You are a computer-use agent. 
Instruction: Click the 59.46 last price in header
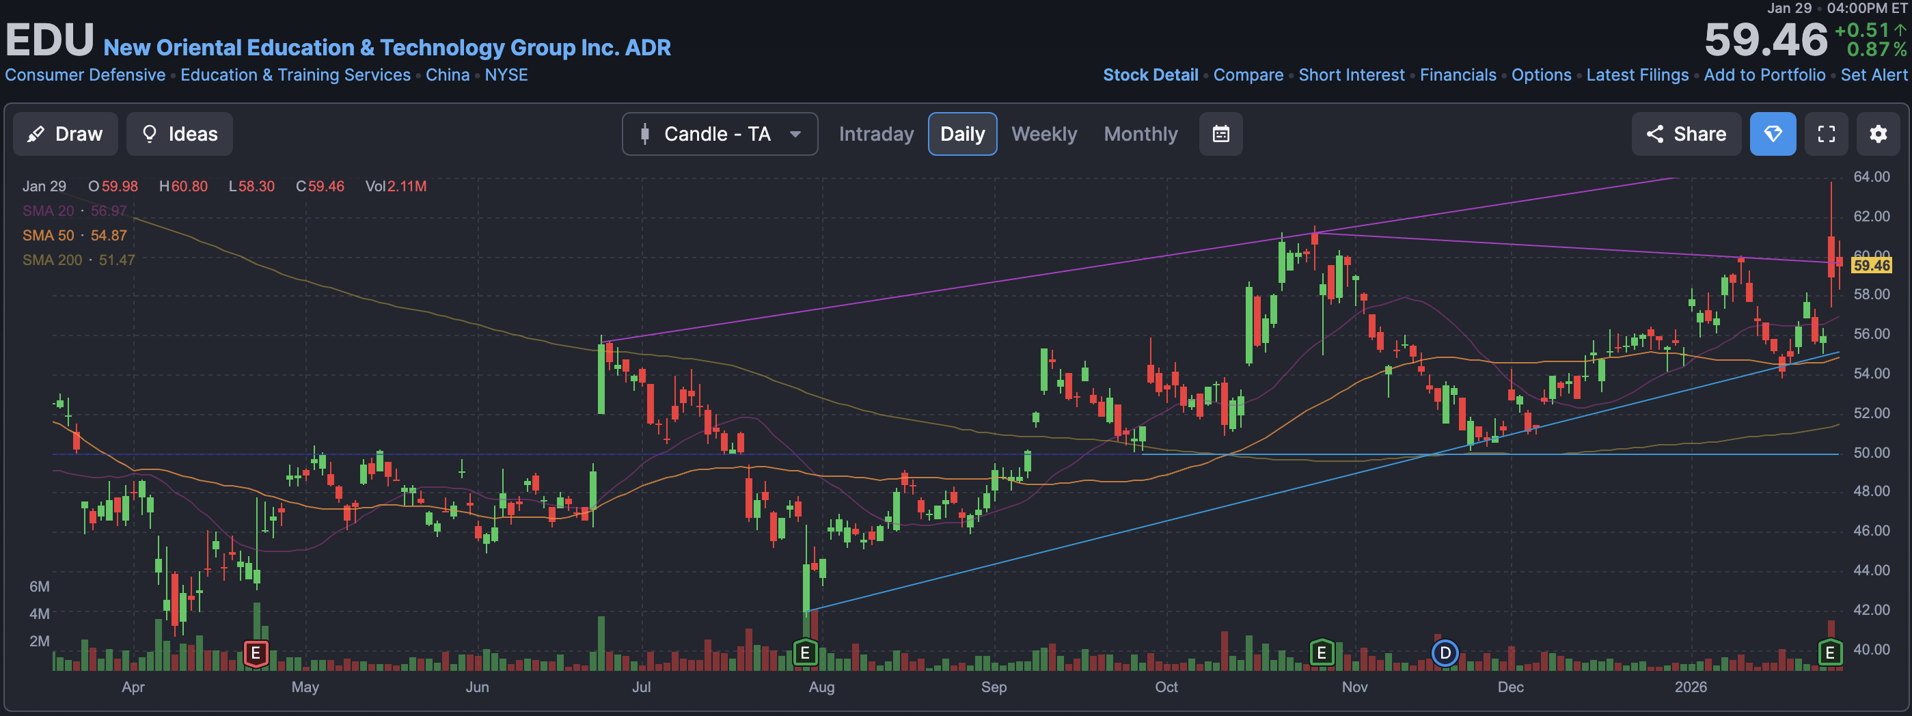[1766, 40]
